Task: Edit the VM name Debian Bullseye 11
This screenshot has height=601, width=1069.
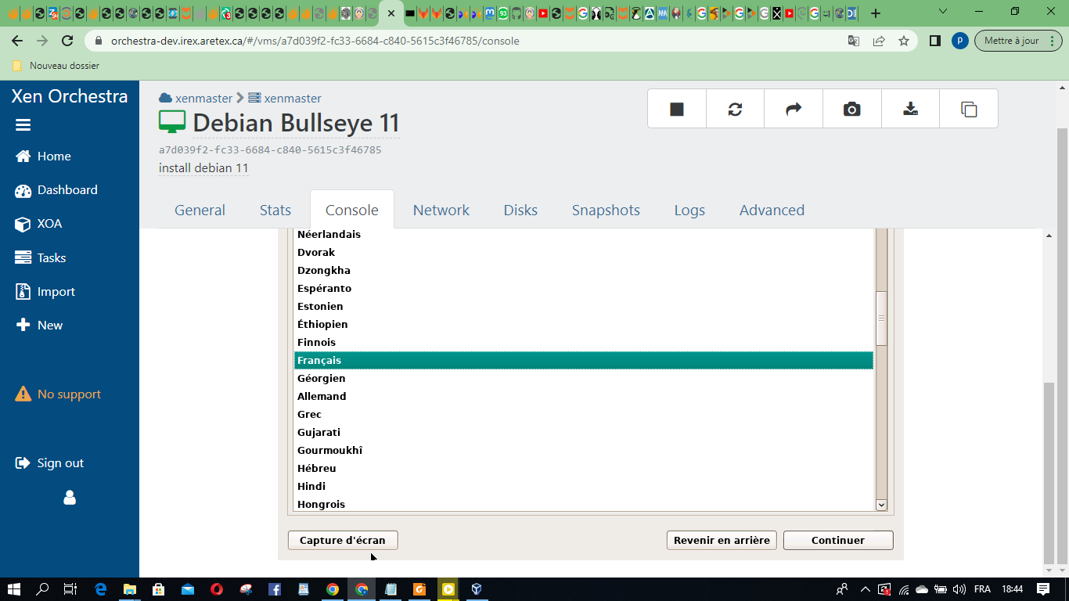Action: click(296, 123)
